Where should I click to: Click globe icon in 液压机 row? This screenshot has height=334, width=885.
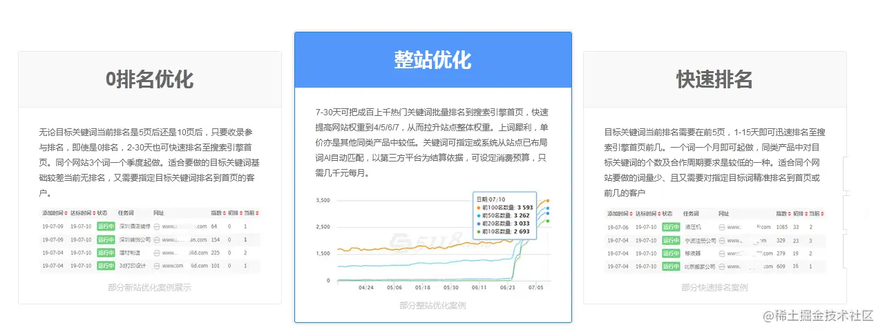point(722,227)
